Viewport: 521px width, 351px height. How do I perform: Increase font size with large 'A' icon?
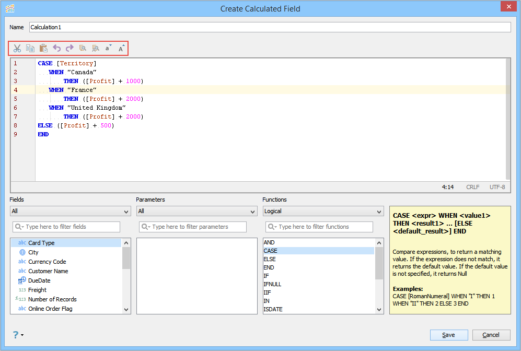tap(122, 49)
